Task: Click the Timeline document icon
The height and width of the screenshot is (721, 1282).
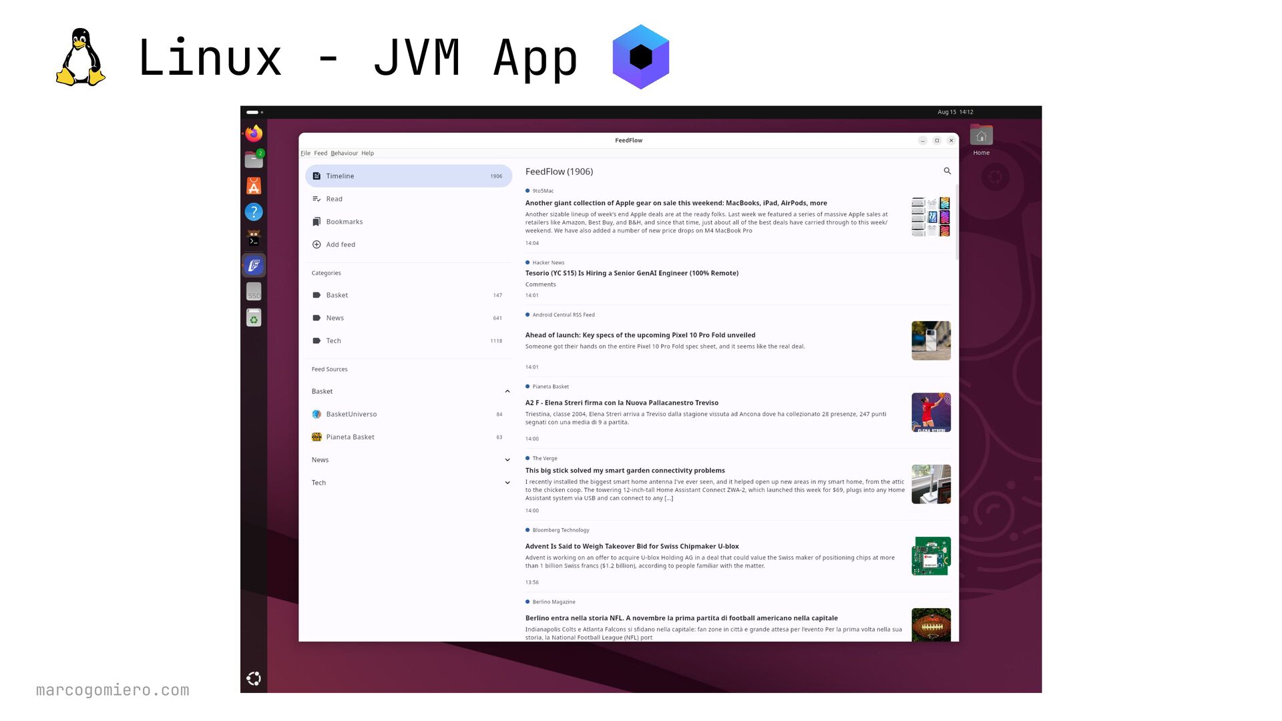Action: pyautogui.click(x=316, y=176)
